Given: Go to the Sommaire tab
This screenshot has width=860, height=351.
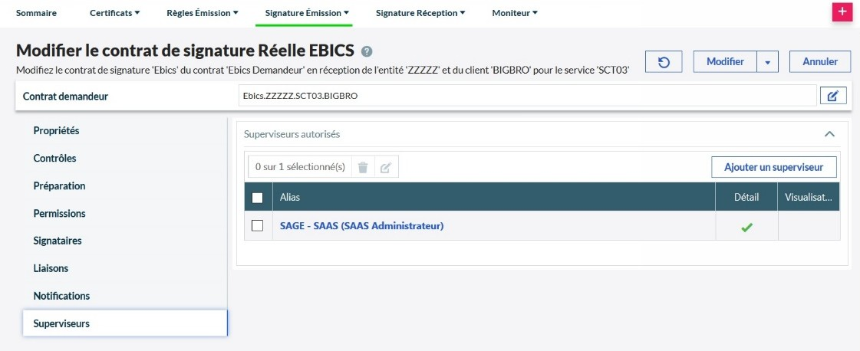Looking at the screenshot, I should click(36, 13).
